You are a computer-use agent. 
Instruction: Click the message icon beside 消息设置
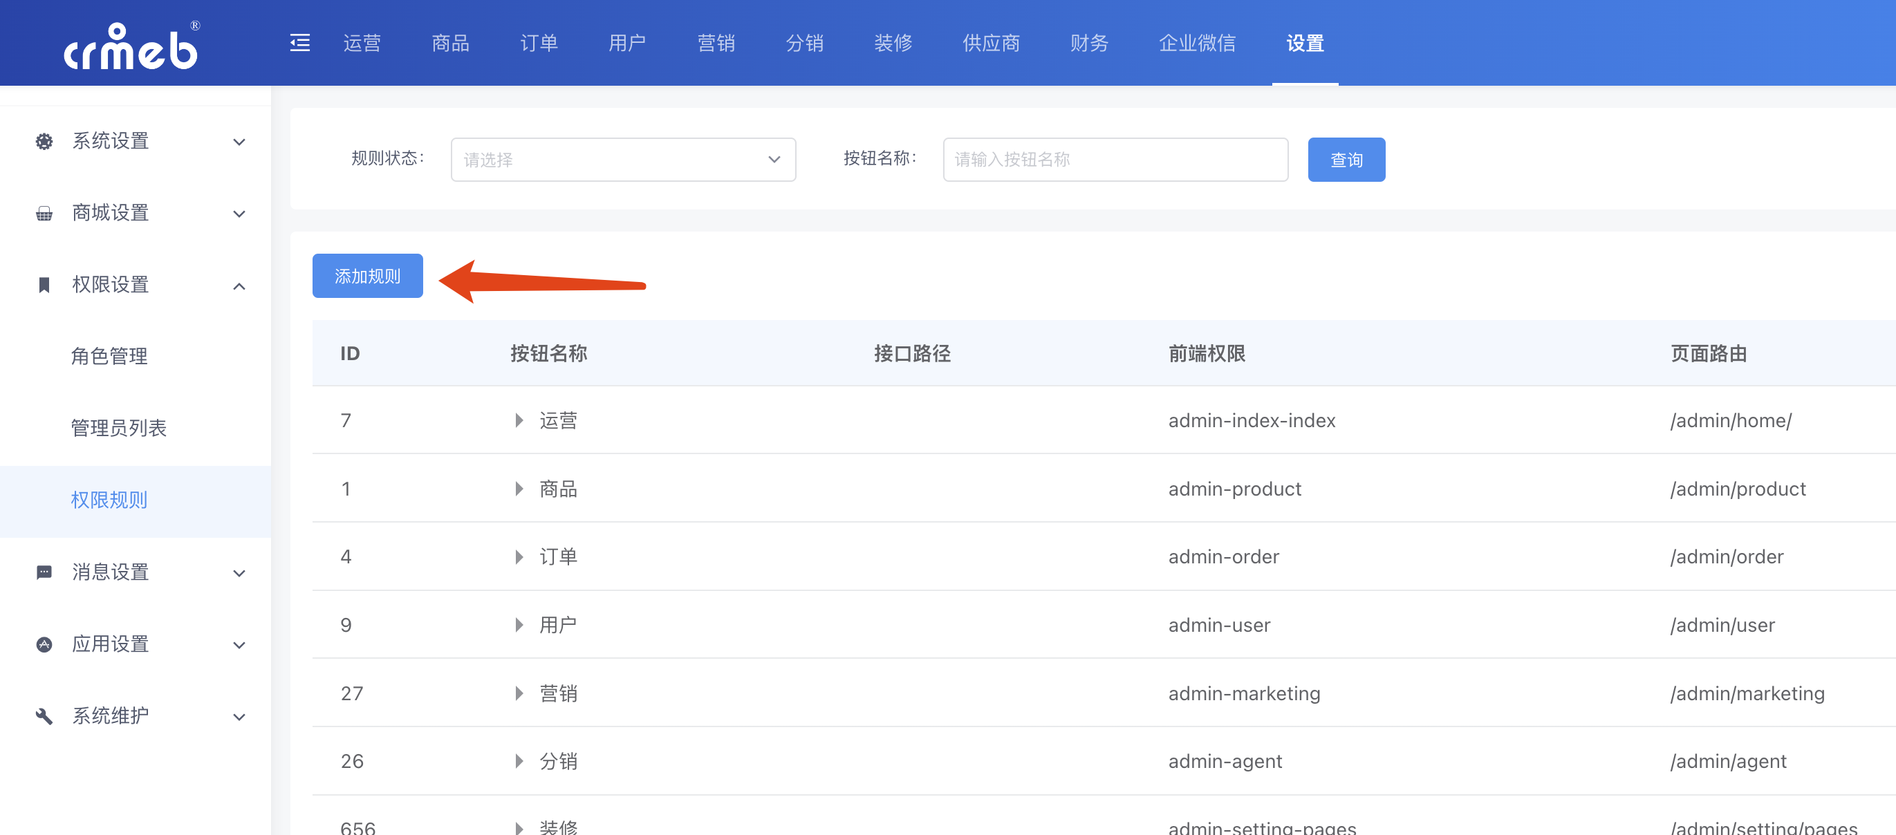point(44,572)
